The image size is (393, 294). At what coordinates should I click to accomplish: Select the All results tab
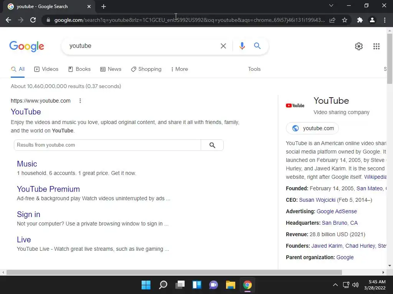[x=18, y=69]
